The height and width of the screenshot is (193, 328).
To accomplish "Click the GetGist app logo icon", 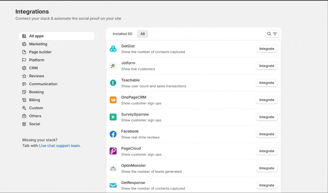I will coord(113,49).
